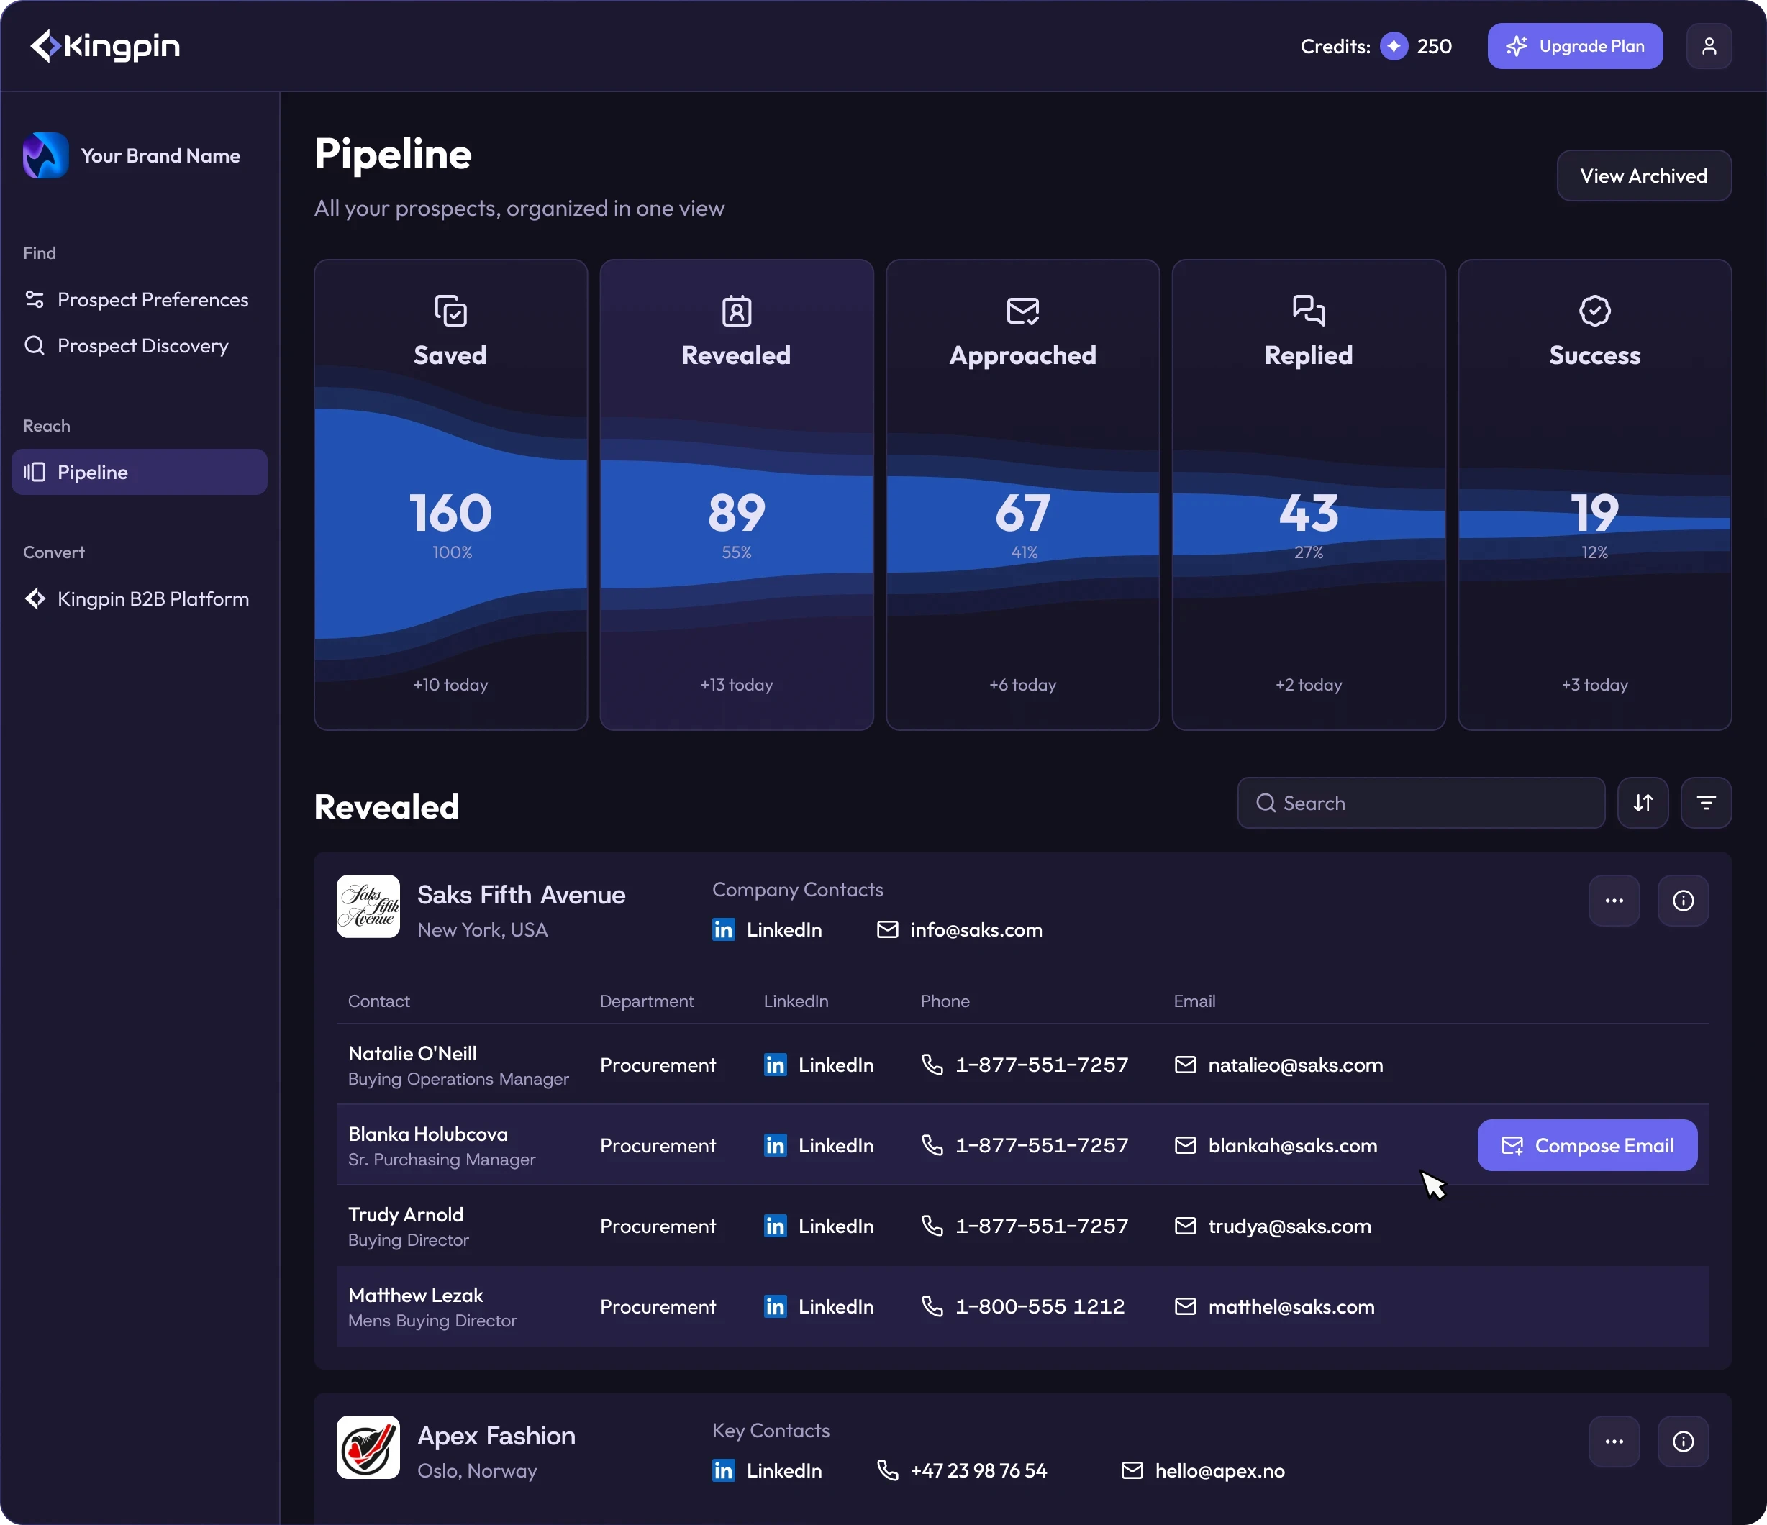The width and height of the screenshot is (1767, 1525).
Task: Go to Prospect Discovery page
Action: click(x=142, y=346)
